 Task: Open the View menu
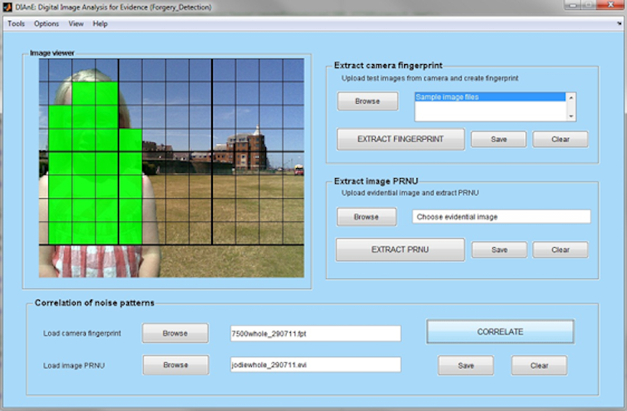click(76, 23)
